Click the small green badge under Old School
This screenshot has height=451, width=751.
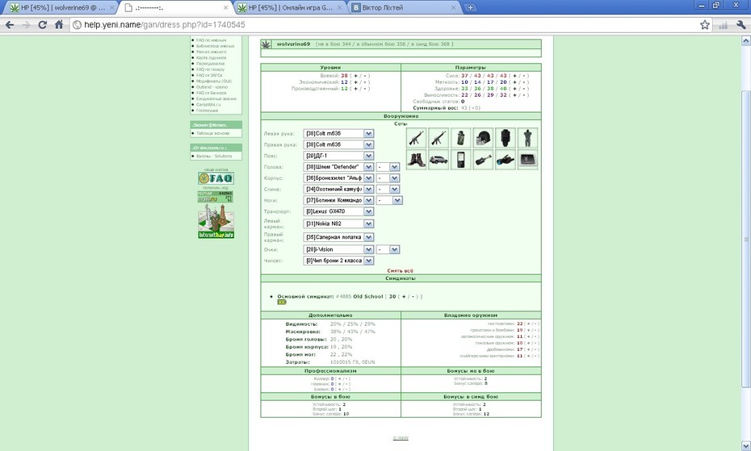(x=282, y=302)
